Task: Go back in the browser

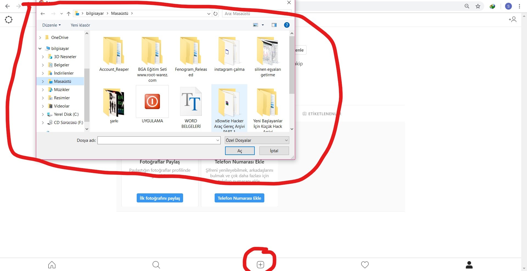Action: click(8, 6)
